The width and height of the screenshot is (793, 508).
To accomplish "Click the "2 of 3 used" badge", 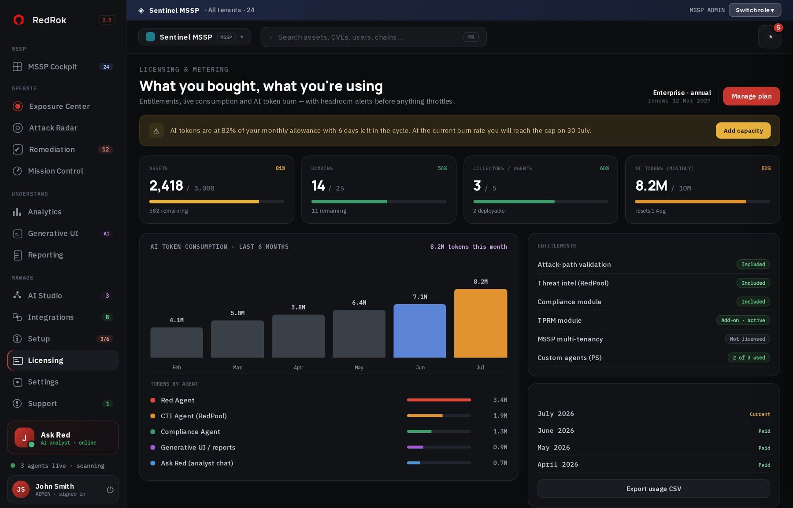I will [x=749, y=357].
